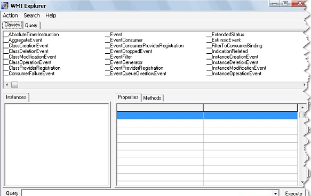Viewport: 311px width, 196px height.
Task: Open the Search menu
Action: pos(31,15)
